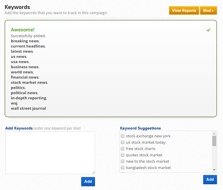Click the Next button arrow
The width and height of the screenshot is (223, 190).
213,11
